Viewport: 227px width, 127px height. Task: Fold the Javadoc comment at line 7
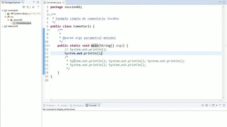[49, 30]
